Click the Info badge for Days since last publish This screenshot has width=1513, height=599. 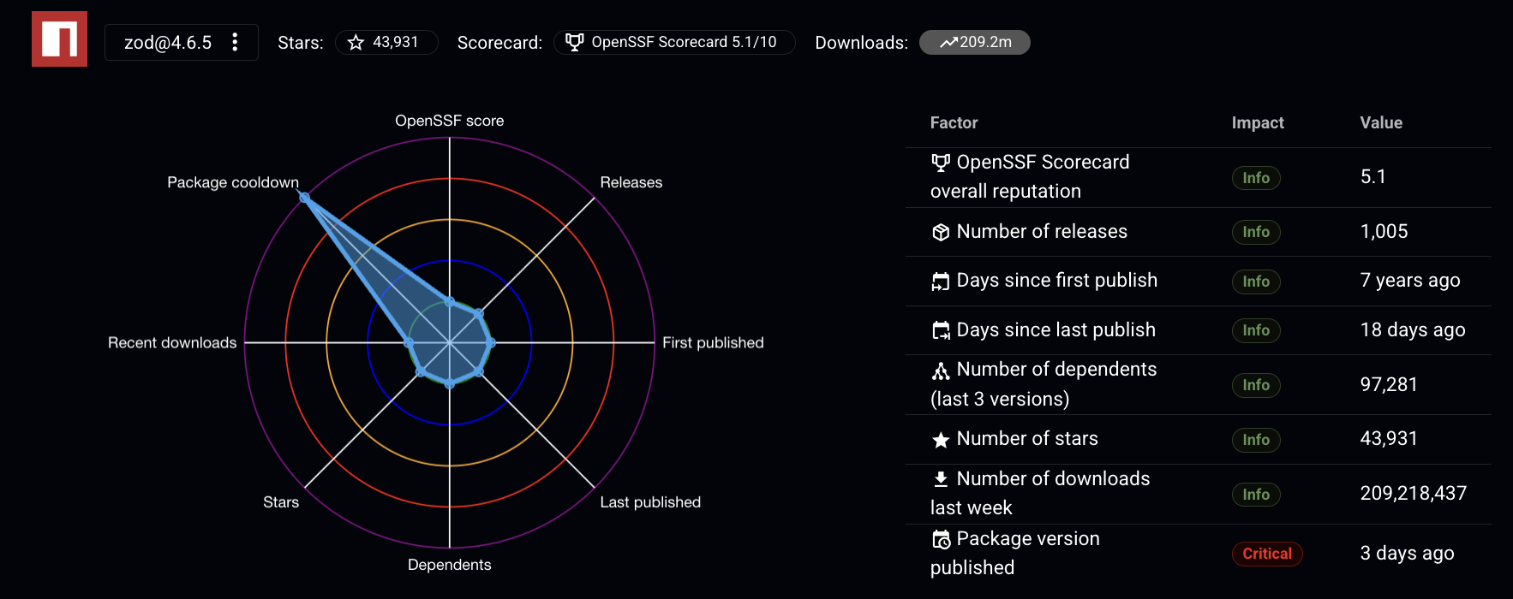[1256, 330]
